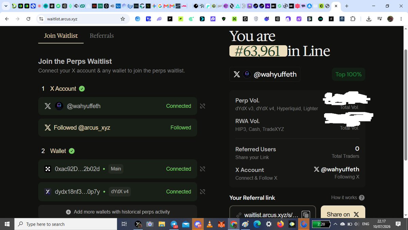Click the How it works link
The height and width of the screenshot is (230, 408).
344,198
